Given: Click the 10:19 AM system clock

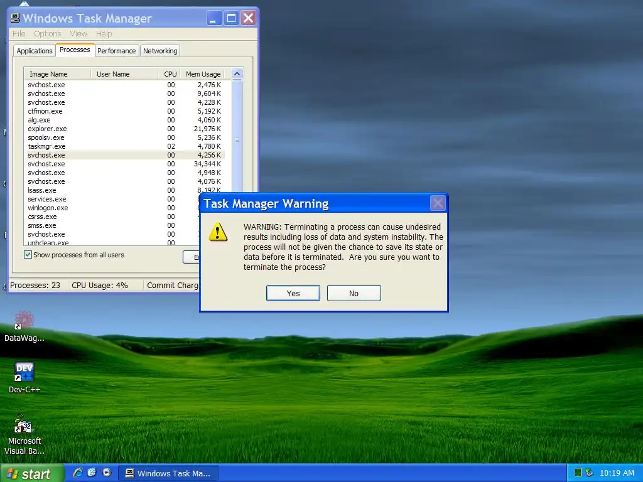Looking at the screenshot, I should pyautogui.click(x=617, y=473).
